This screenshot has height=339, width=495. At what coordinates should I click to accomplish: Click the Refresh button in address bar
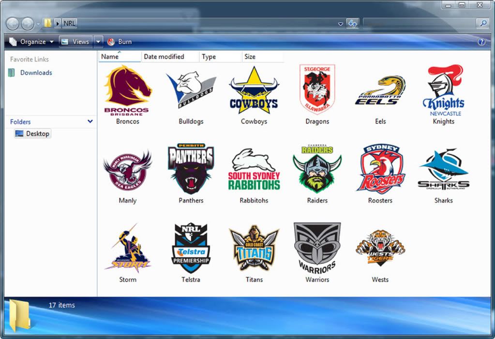[x=352, y=23]
